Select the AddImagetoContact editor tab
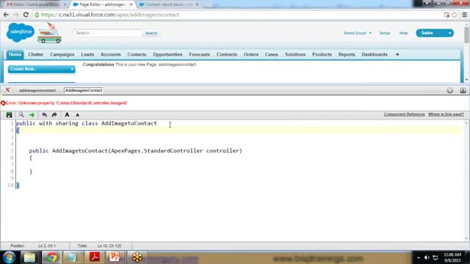 coord(84,90)
